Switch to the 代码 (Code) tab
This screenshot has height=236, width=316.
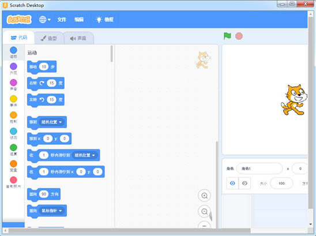tap(19, 38)
